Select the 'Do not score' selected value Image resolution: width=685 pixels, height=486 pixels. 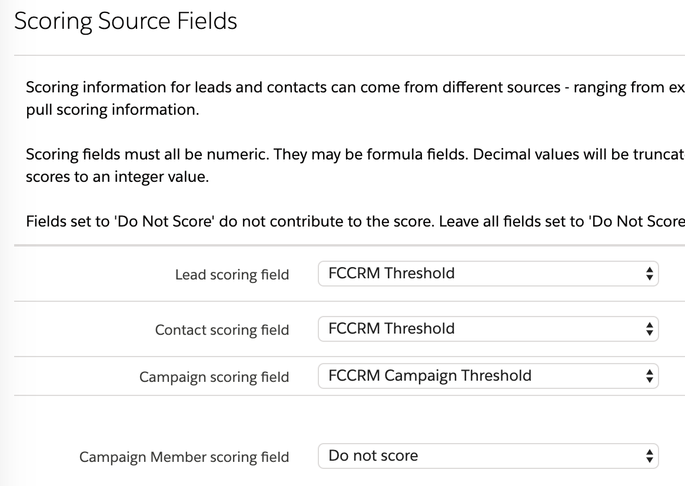[373, 455]
